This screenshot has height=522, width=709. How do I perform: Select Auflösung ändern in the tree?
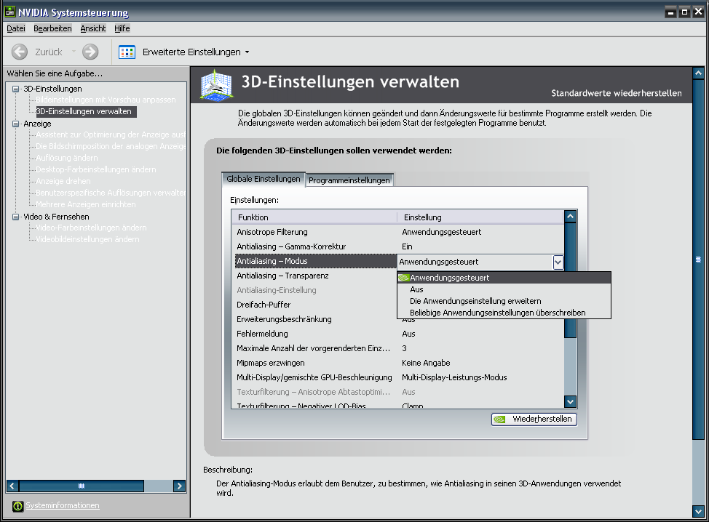[x=67, y=158]
